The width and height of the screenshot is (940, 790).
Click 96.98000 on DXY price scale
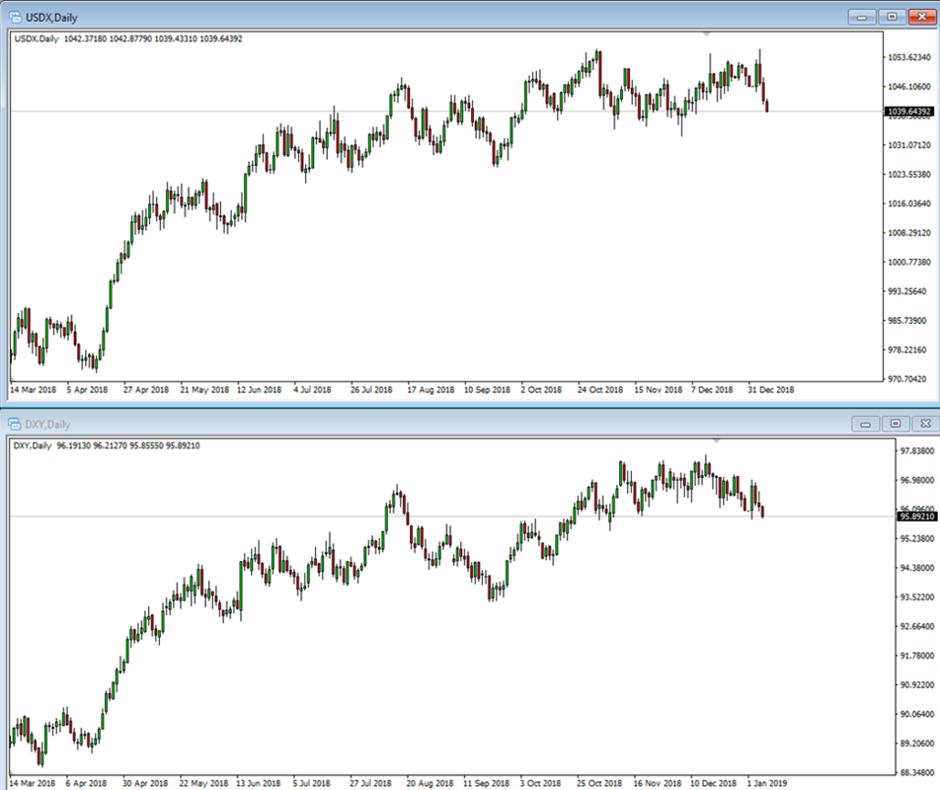click(917, 480)
